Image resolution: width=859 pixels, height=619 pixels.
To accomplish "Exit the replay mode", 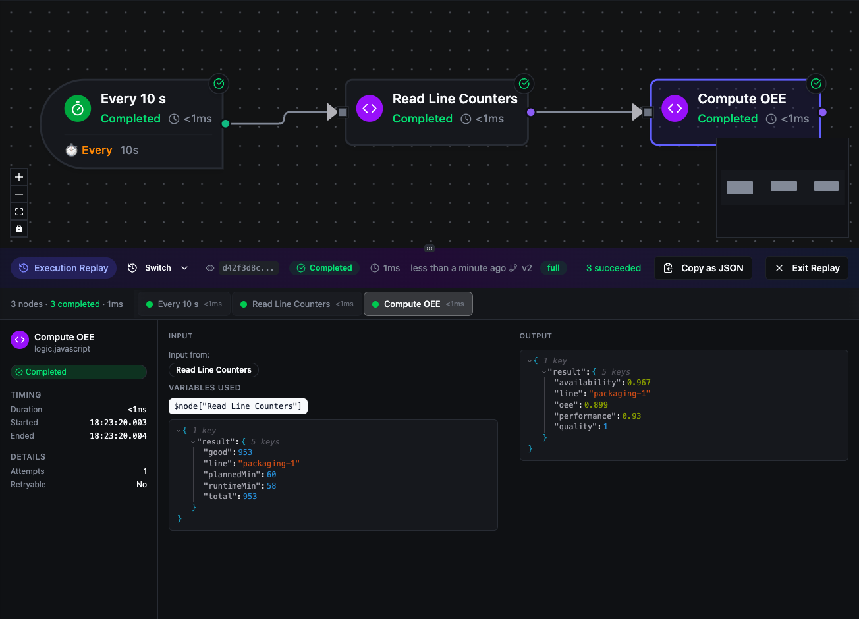I will 807,268.
